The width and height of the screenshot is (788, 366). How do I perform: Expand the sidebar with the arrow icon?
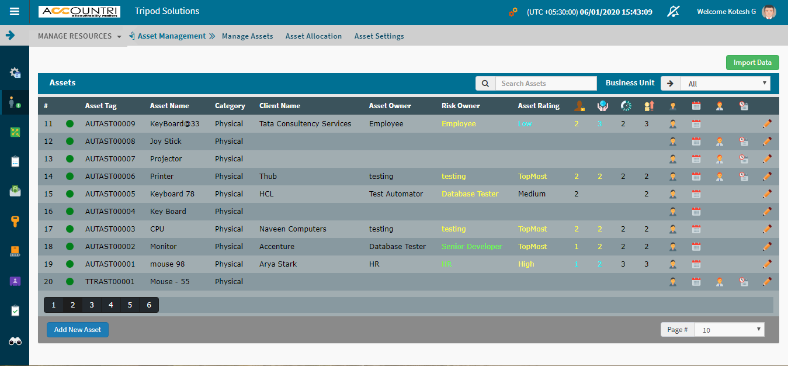pyautogui.click(x=10, y=36)
